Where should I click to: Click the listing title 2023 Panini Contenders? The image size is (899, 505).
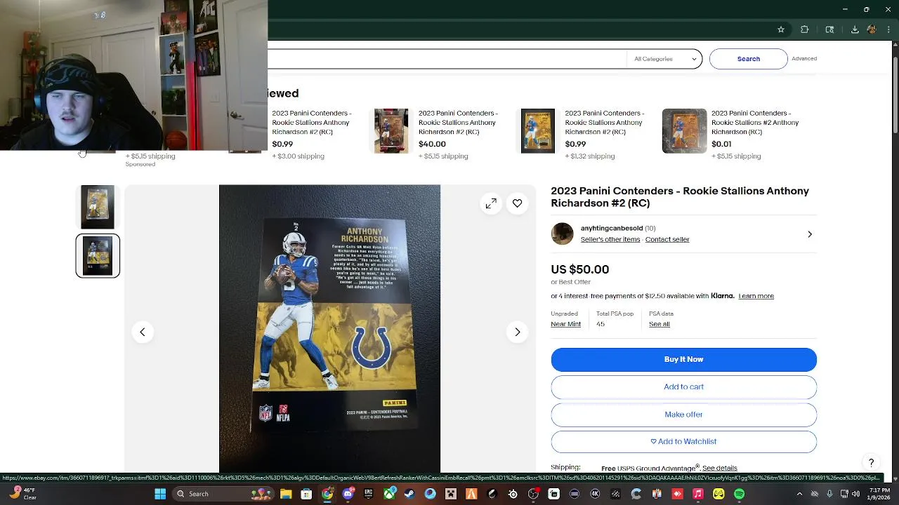[680, 197]
